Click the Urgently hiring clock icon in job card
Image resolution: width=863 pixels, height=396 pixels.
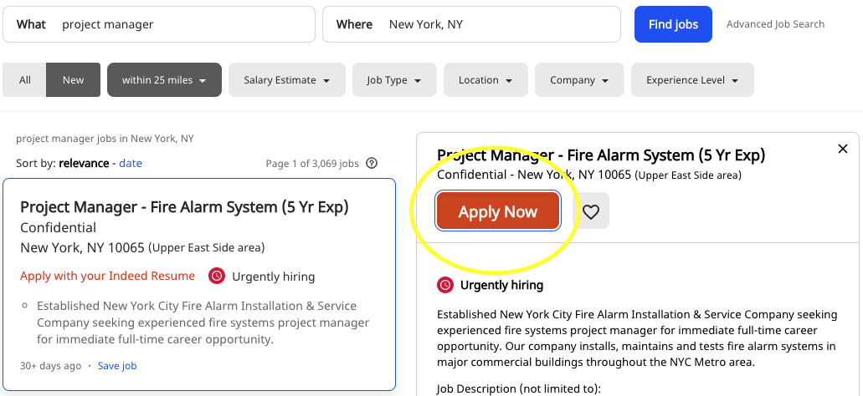(x=217, y=277)
